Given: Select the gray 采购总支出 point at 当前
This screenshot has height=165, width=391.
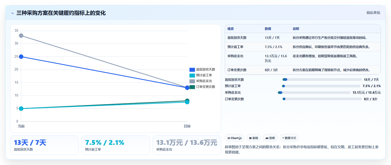Looking at the screenshot, I should coord(21,35).
